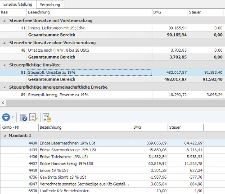Click BMG value 16.290,72 in row 89
Image resolution: width=225 pixels, height=194 pixels.
tap(178, 95)
